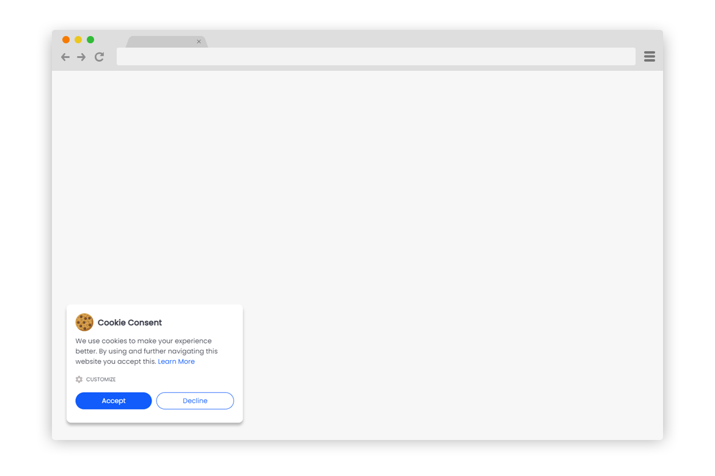Image resolution: width=715 pixels, height=476 pixels.
Task: Go back with the left arrow
Action: tap(65, 57)
